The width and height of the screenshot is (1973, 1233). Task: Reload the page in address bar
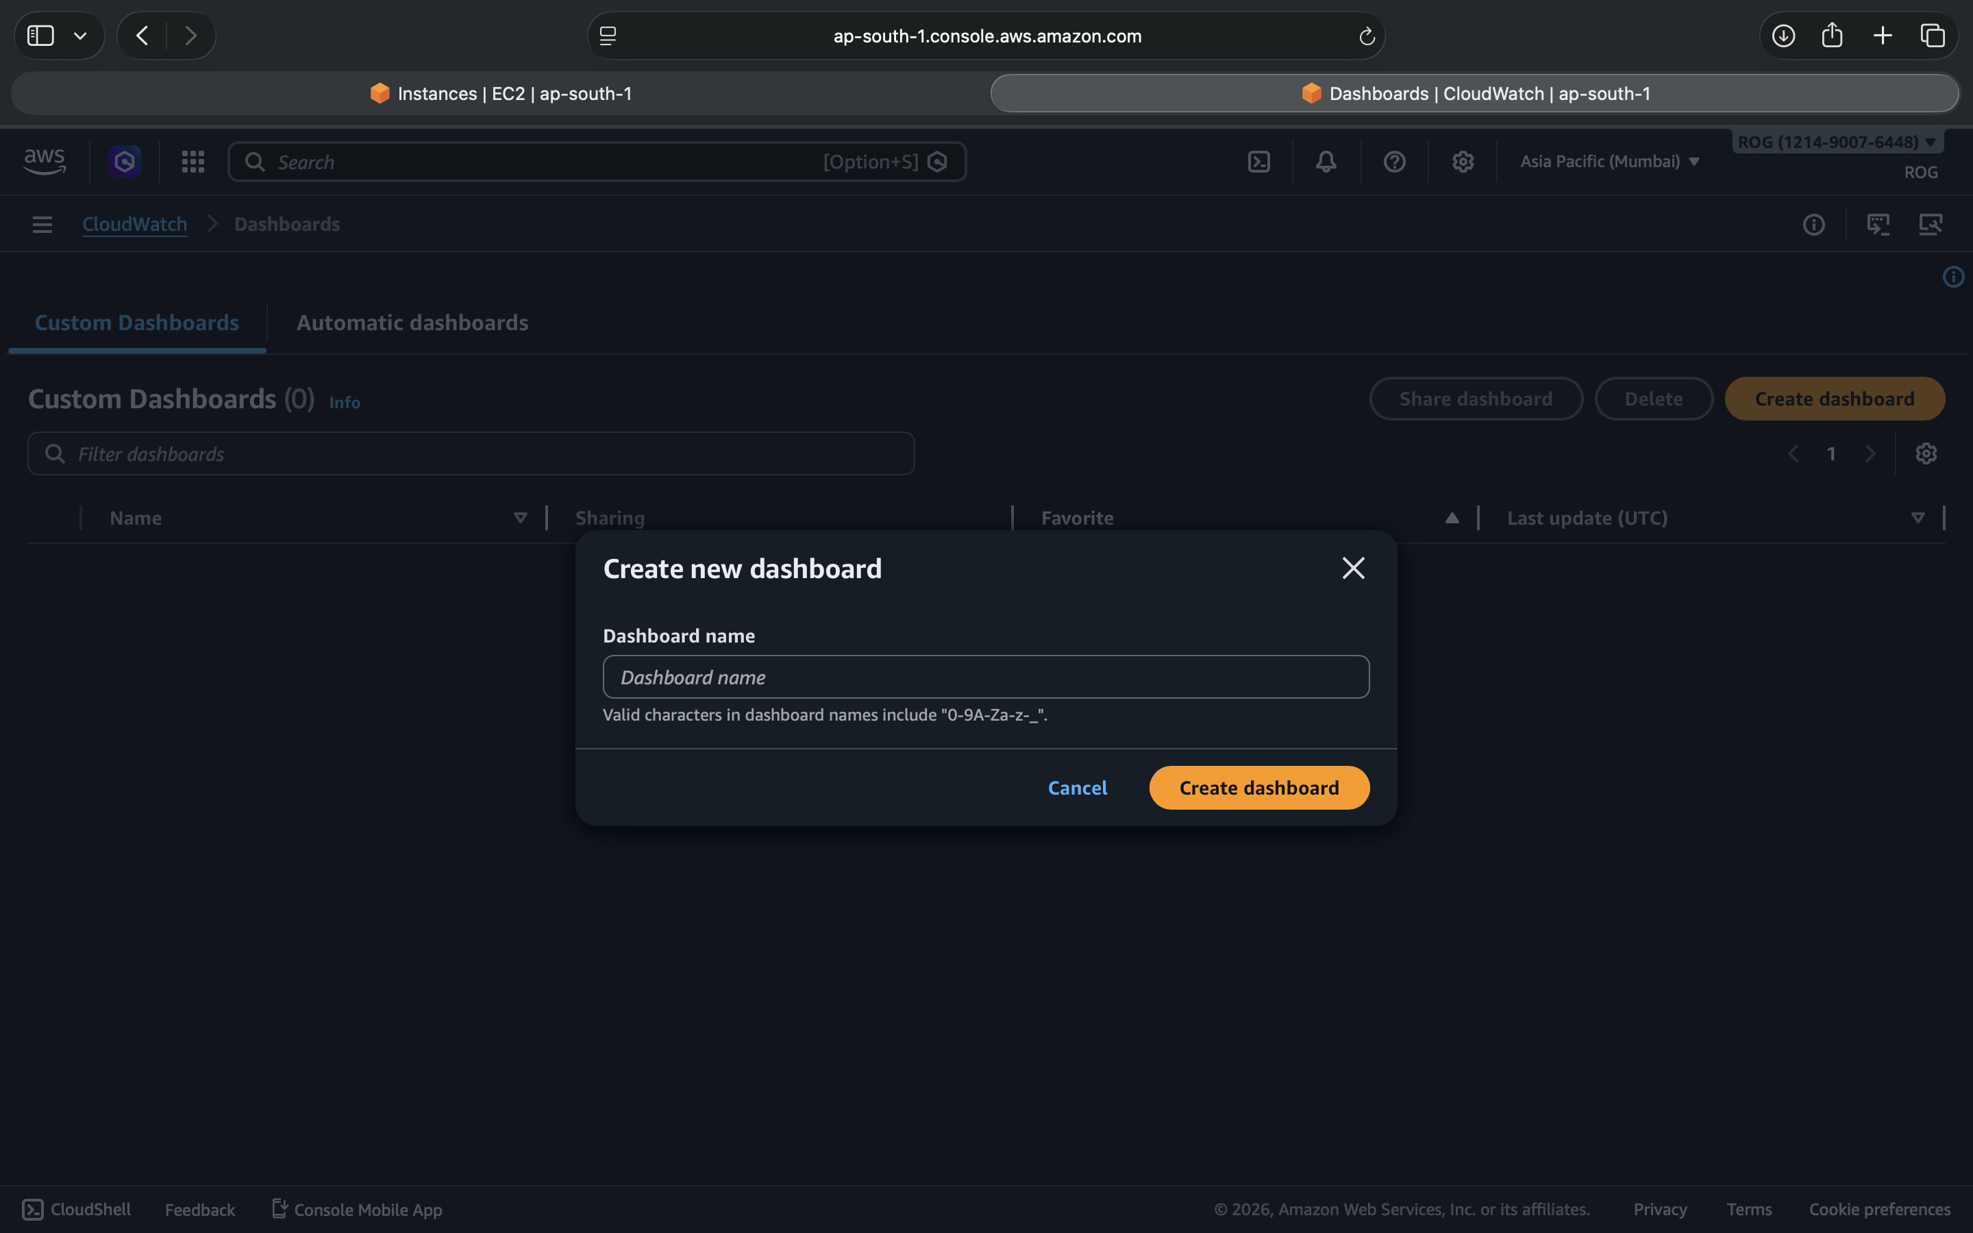click(x=1367, y=36)
